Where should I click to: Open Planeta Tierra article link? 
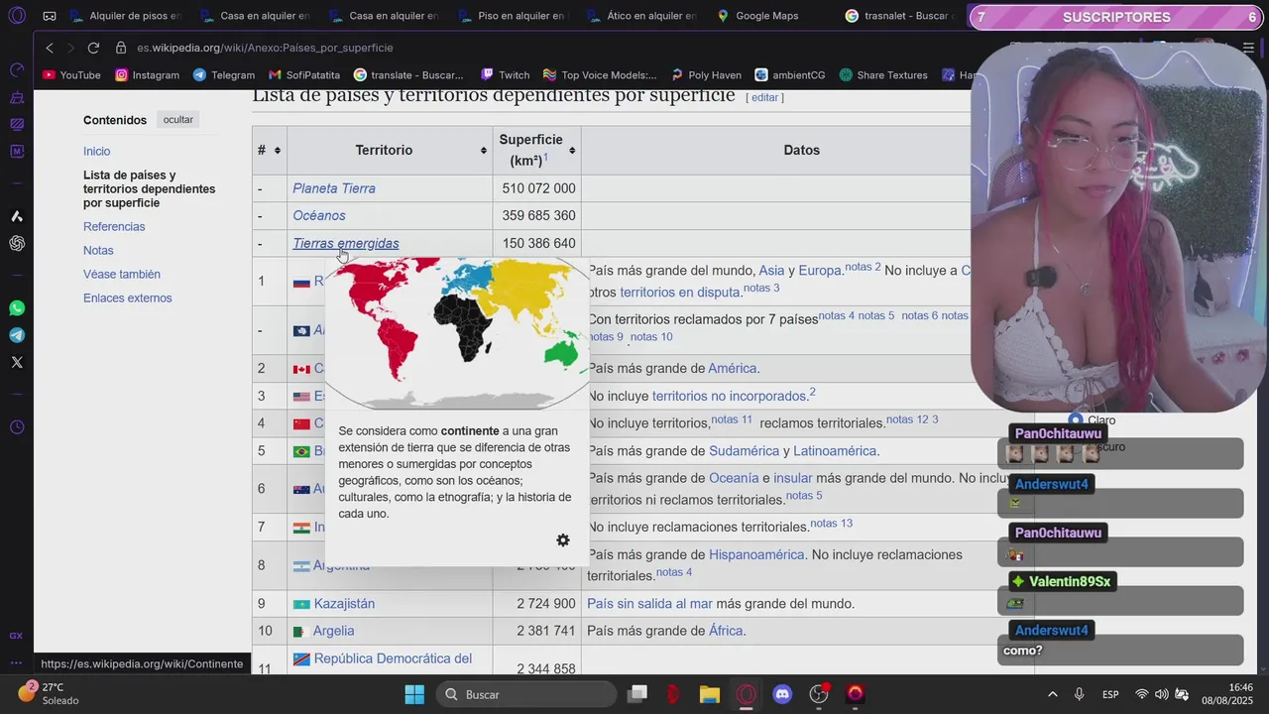[334, 188]
